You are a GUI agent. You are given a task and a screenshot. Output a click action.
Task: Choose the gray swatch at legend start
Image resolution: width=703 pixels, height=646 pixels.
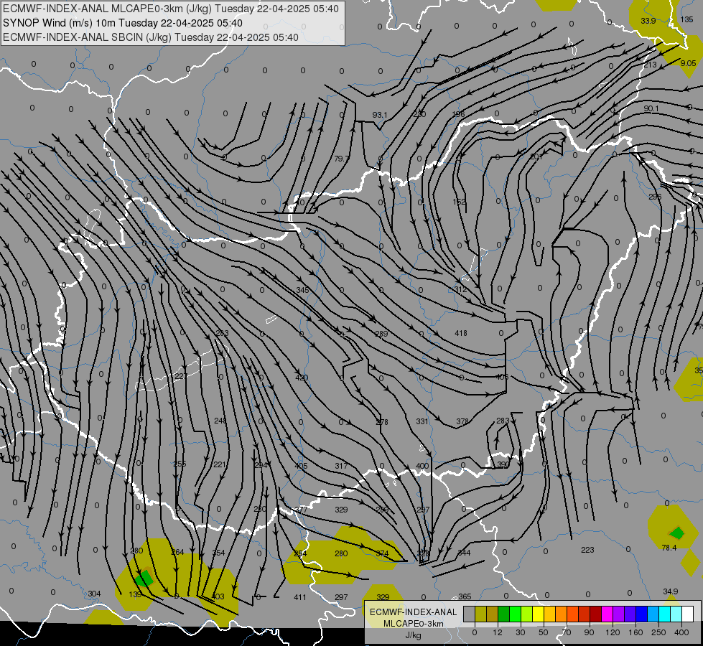470,614
